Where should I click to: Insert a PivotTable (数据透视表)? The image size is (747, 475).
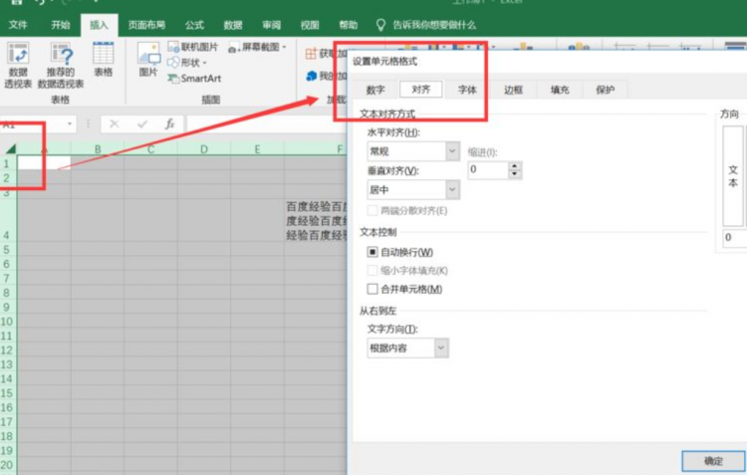18,65
